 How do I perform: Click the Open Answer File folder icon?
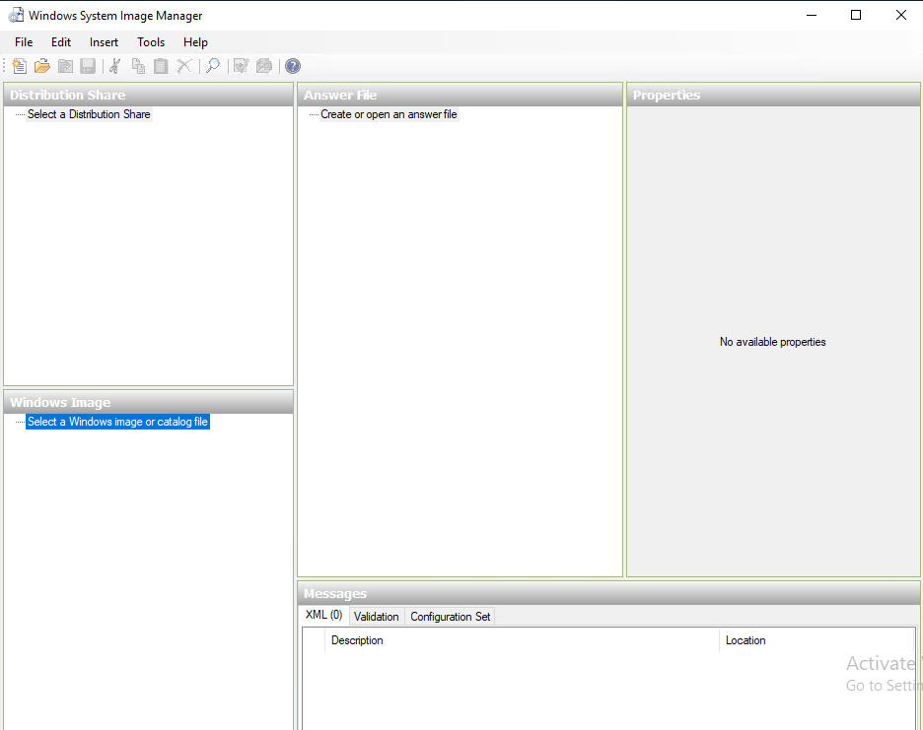[42, 66]
